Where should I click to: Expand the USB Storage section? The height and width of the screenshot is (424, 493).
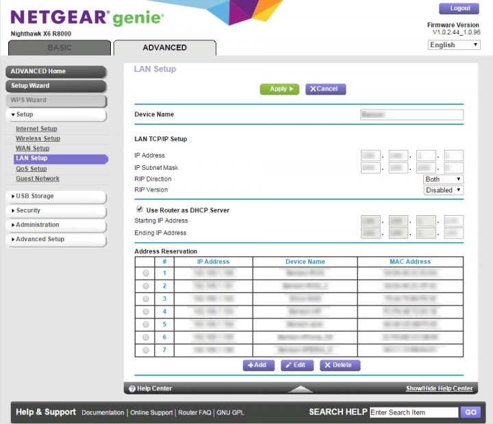(x=56, y=197)
